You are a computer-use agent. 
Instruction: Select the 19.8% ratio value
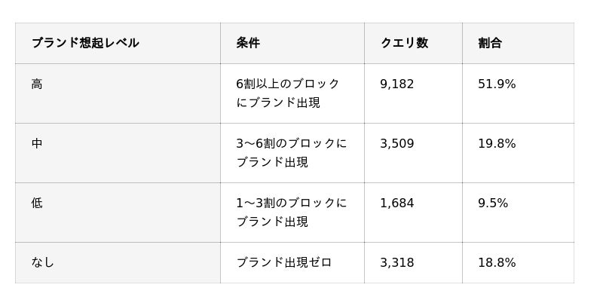[497, 143]
